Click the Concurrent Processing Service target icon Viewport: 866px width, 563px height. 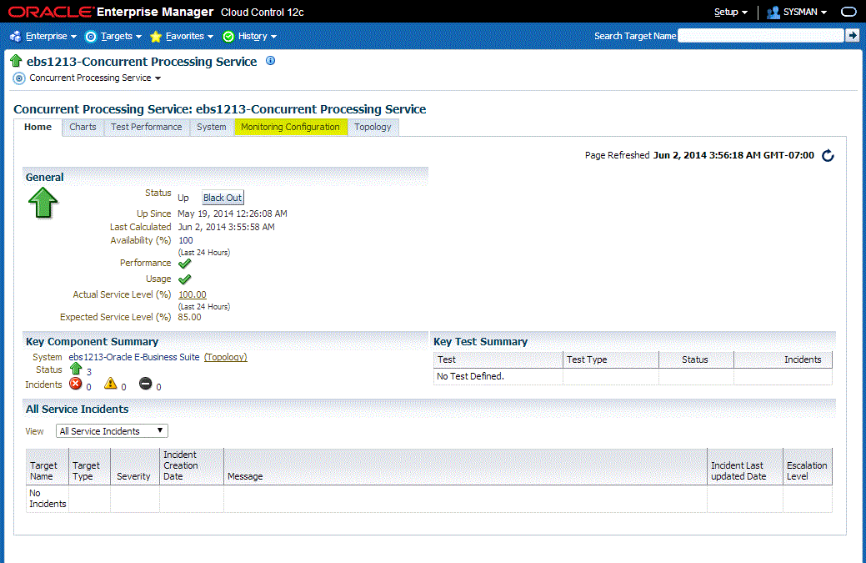click(19, 78)
